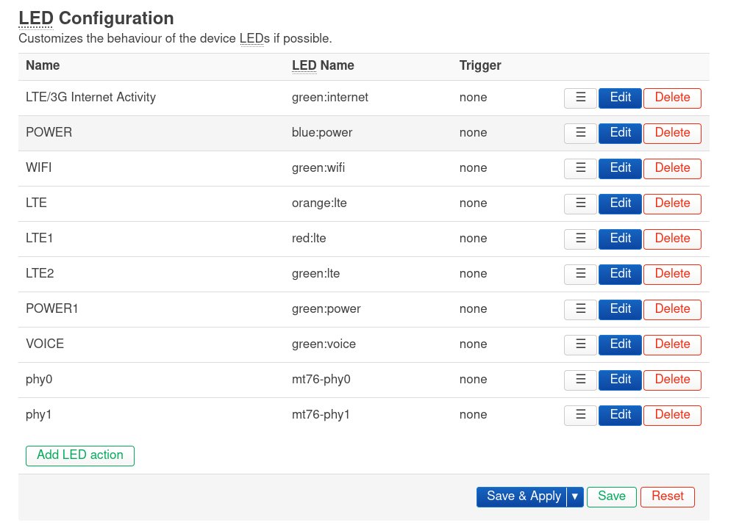The image size is (753, 528).
Task: Select the mt76-phy1 LED name cell
Action: [x=321, y=414]
